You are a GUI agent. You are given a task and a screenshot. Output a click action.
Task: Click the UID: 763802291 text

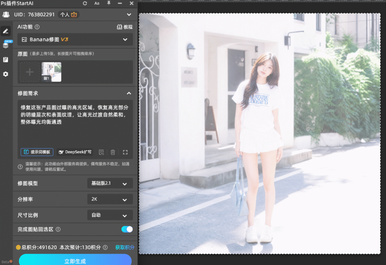pos(34,15)
